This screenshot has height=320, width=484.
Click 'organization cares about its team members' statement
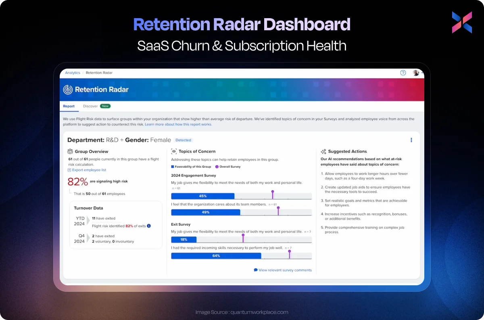tap(219, 205)
